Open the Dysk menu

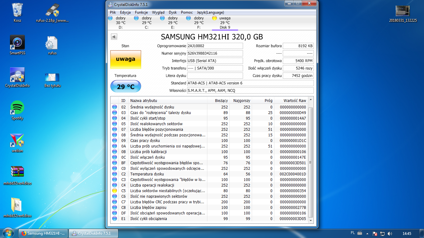pos(173,12)
